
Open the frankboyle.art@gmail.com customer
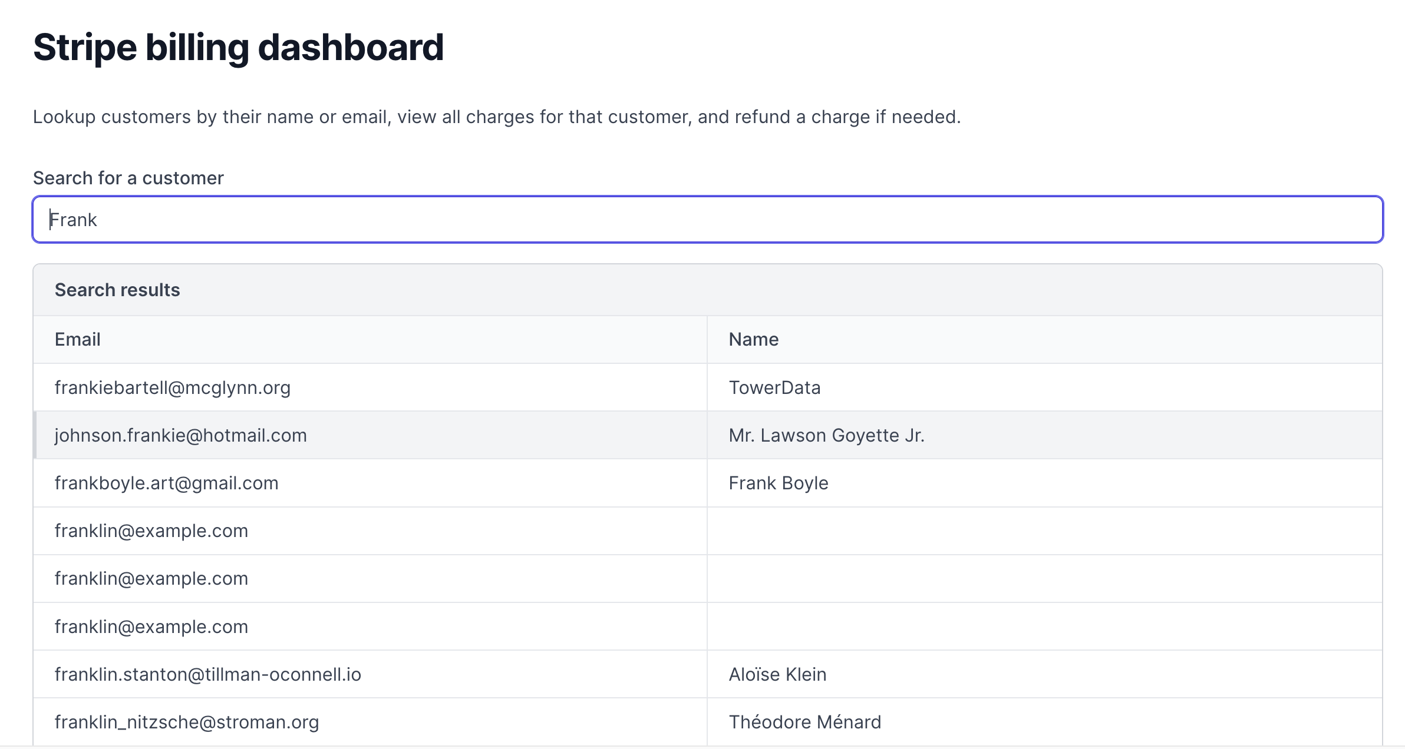click(707, 483)
